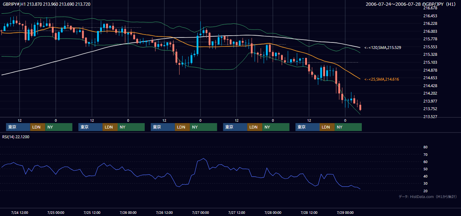Click the 7/28 12:00 time label
Image resolution: width=461 pixels, height=216 pixels.
[309, 212]
